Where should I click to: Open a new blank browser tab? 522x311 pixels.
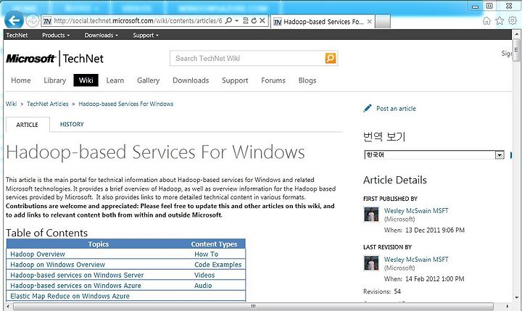point(383,22)
